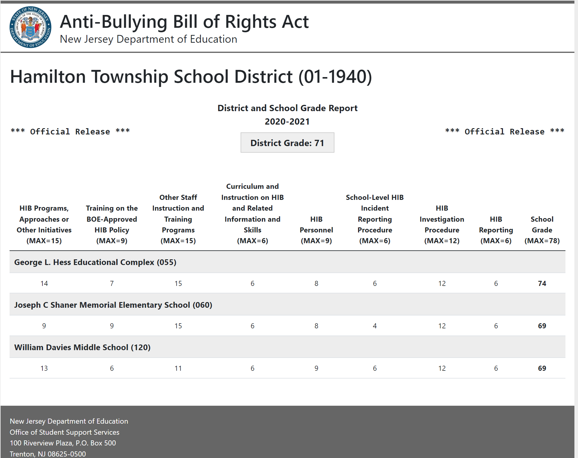578x458 pixels.
Task: Click the HIB Reporting column header
Action: [x=496, y=230]
